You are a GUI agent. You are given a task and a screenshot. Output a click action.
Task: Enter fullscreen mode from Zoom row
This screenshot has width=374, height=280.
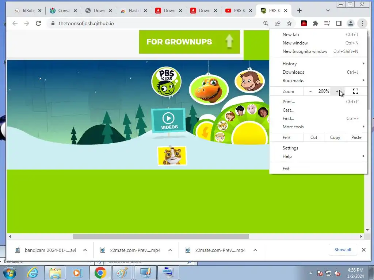[356, 91]
